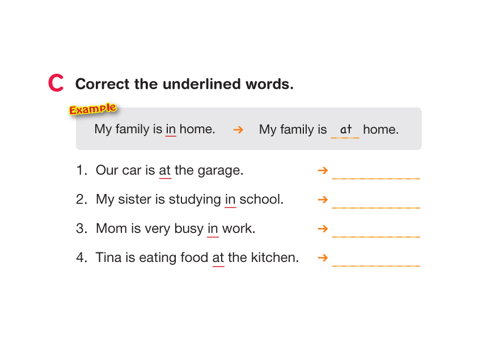
Task: Click the word "Tina" in sentence 4
Action: coord(109,258)
